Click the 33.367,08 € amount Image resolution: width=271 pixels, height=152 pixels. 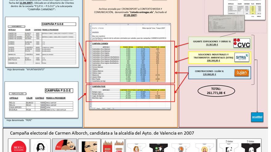click(212, 45)
